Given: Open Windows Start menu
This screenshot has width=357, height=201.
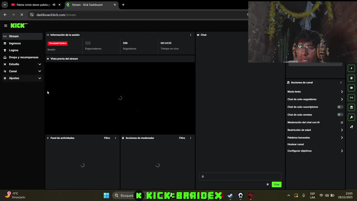Looking at the screenshot, I should click(x=107, y=195).
